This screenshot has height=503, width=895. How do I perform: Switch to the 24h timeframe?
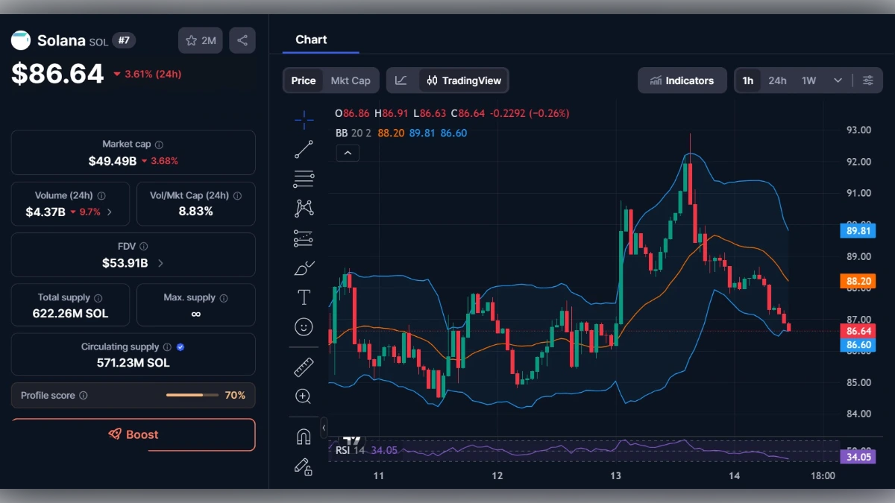(777, 80)
